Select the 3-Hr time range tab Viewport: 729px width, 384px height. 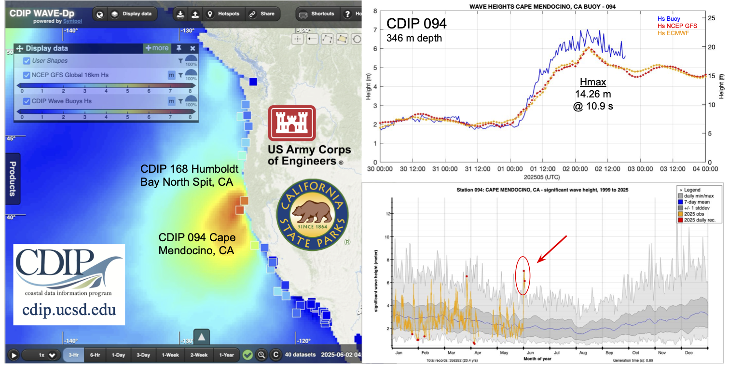pos(74,355)
